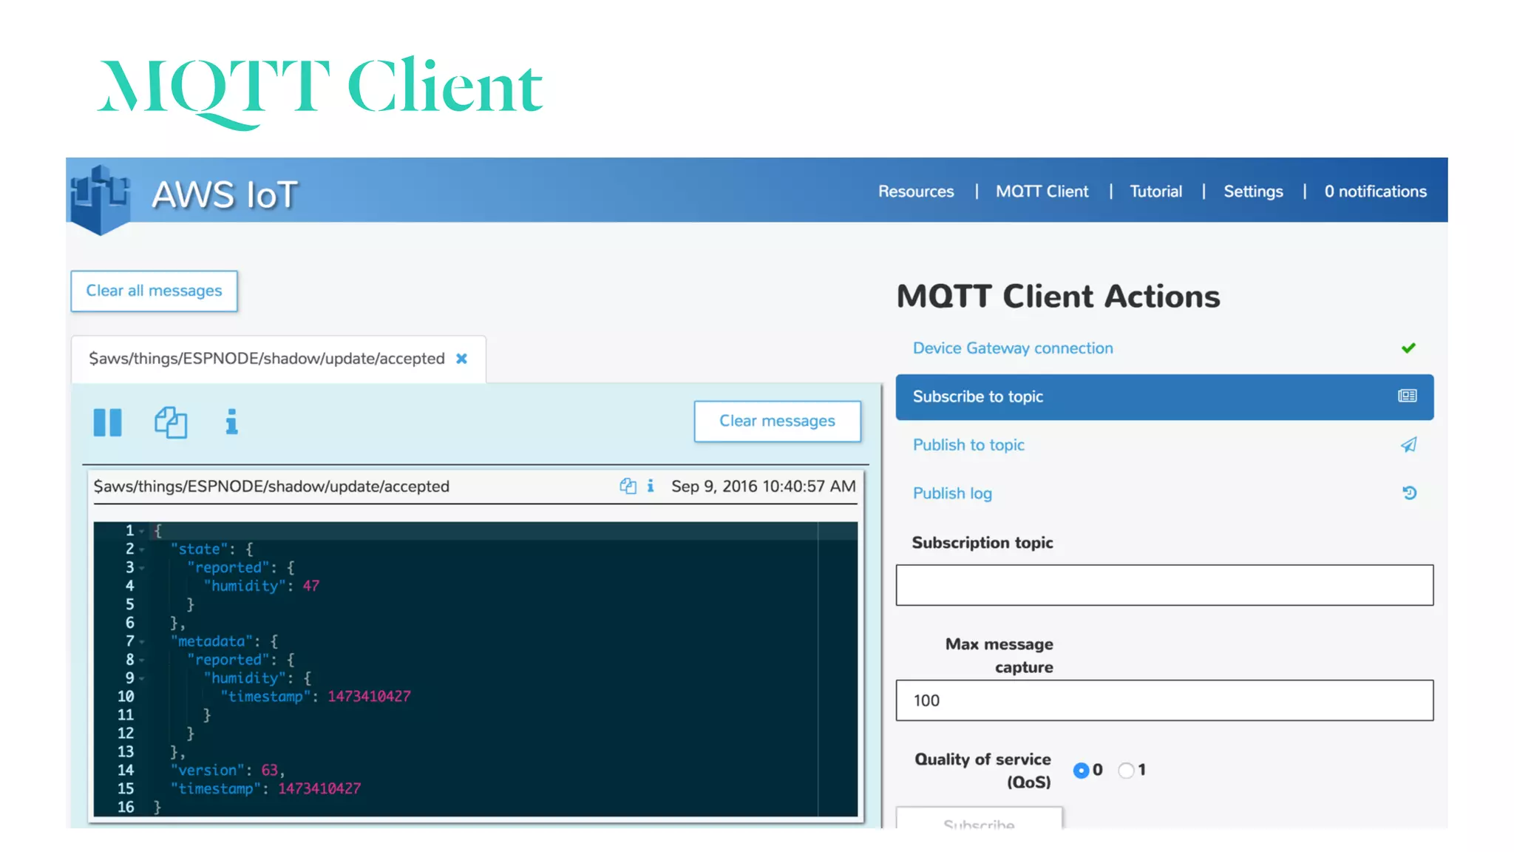Viewport: 1514px width, 852px height.
Task: Click the message topic header text
Action: (x=271, y=487)
